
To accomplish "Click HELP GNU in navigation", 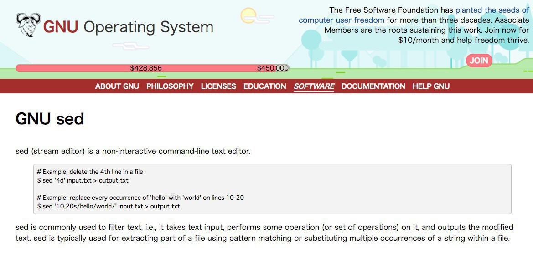I will (x=431, y=86).
